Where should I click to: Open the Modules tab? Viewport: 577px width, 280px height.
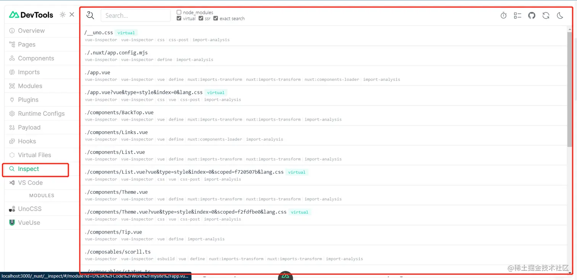point(42,86)
